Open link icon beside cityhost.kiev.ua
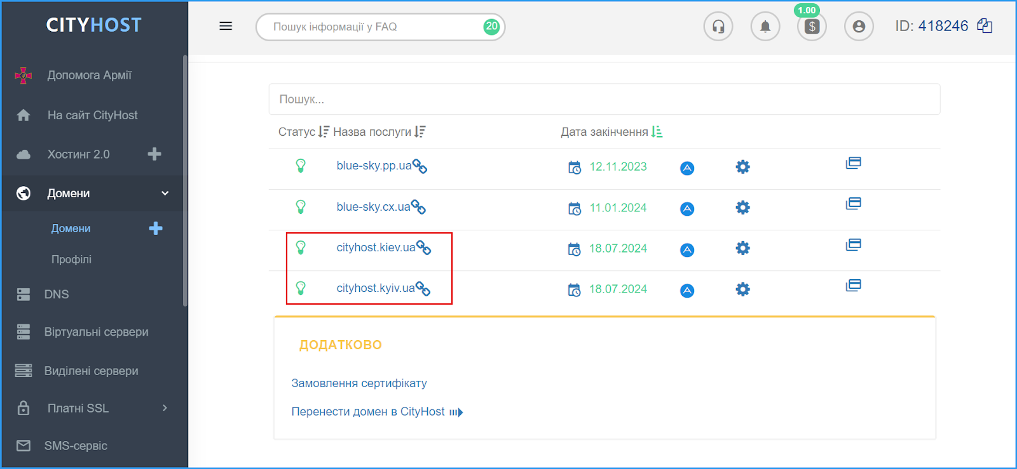 (x=423, y=248)
